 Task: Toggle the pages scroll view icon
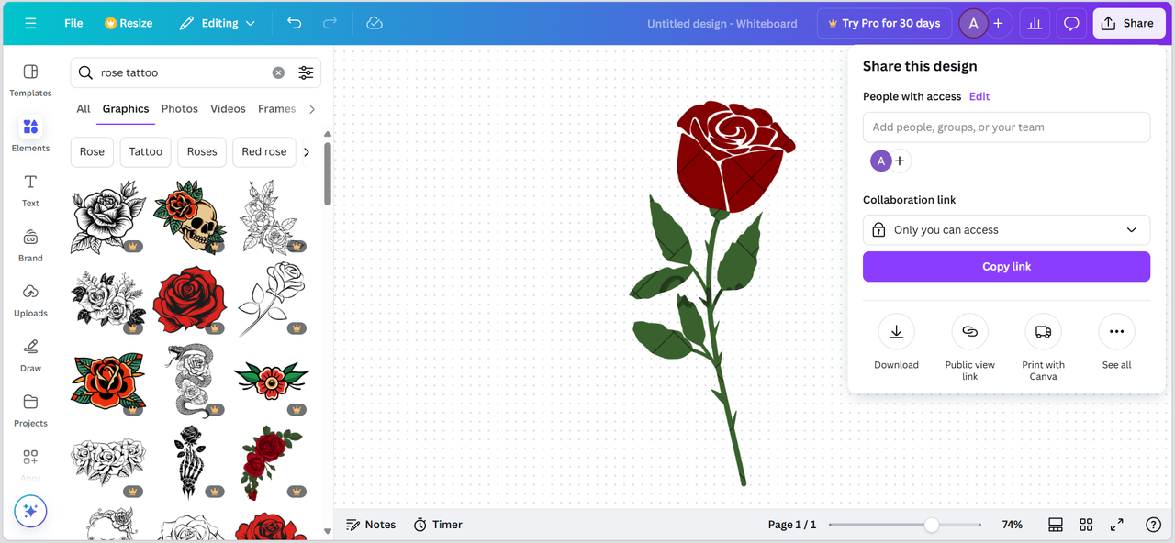point(1056,525)
